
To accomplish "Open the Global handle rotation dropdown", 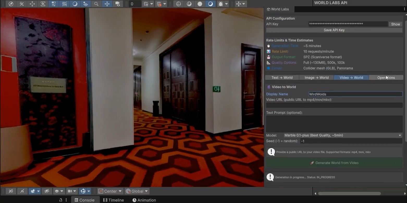I will point(137,191).
